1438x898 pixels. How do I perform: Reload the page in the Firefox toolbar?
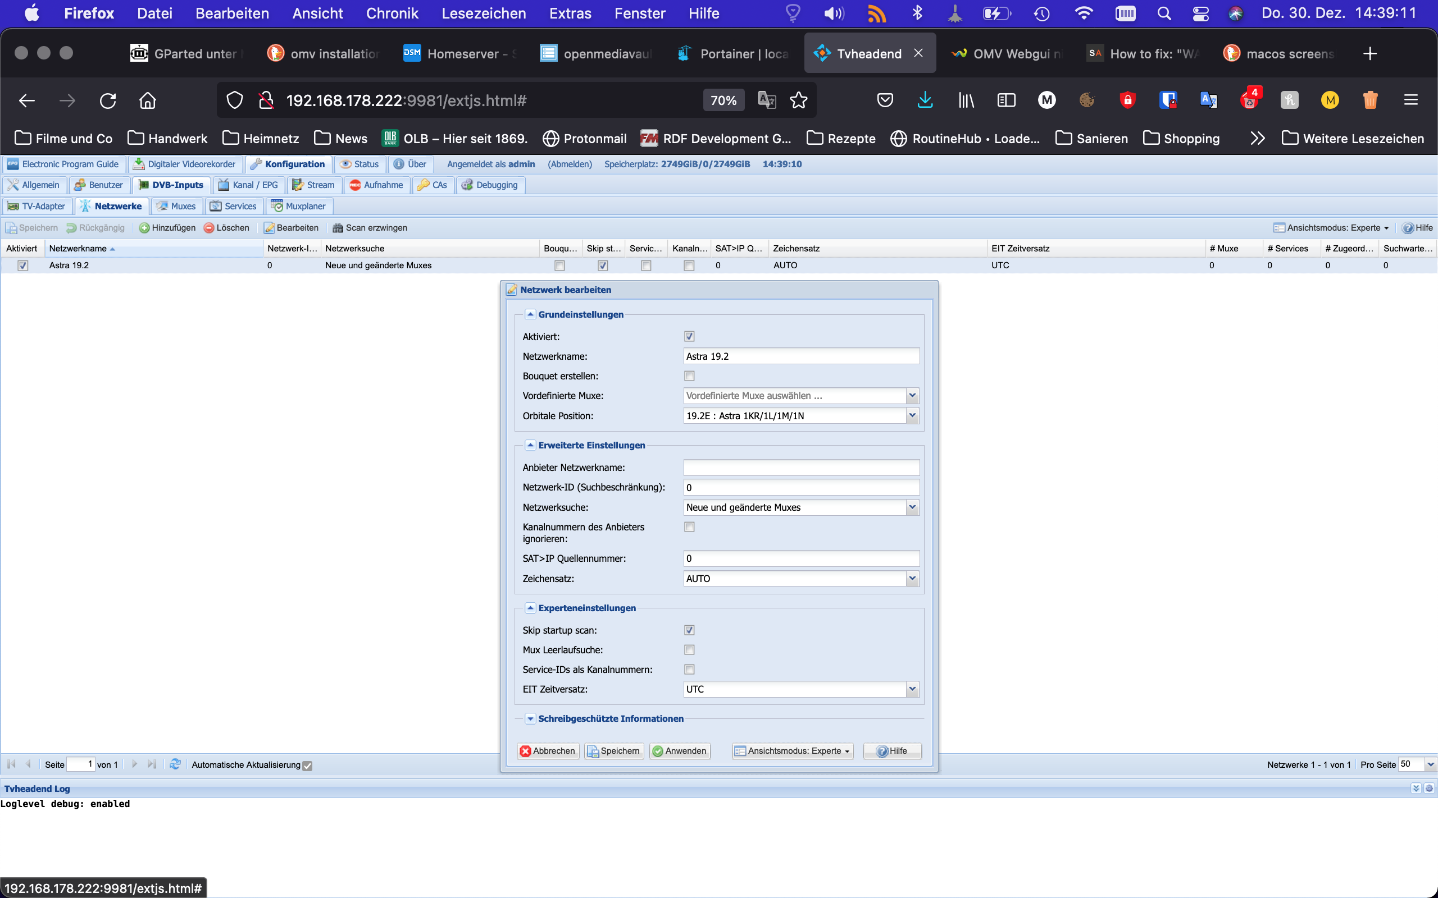tap(107, 100)
